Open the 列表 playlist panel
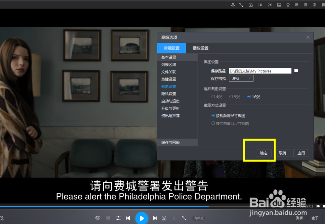This screenshot has height=224, width=325. coord(300,218)
